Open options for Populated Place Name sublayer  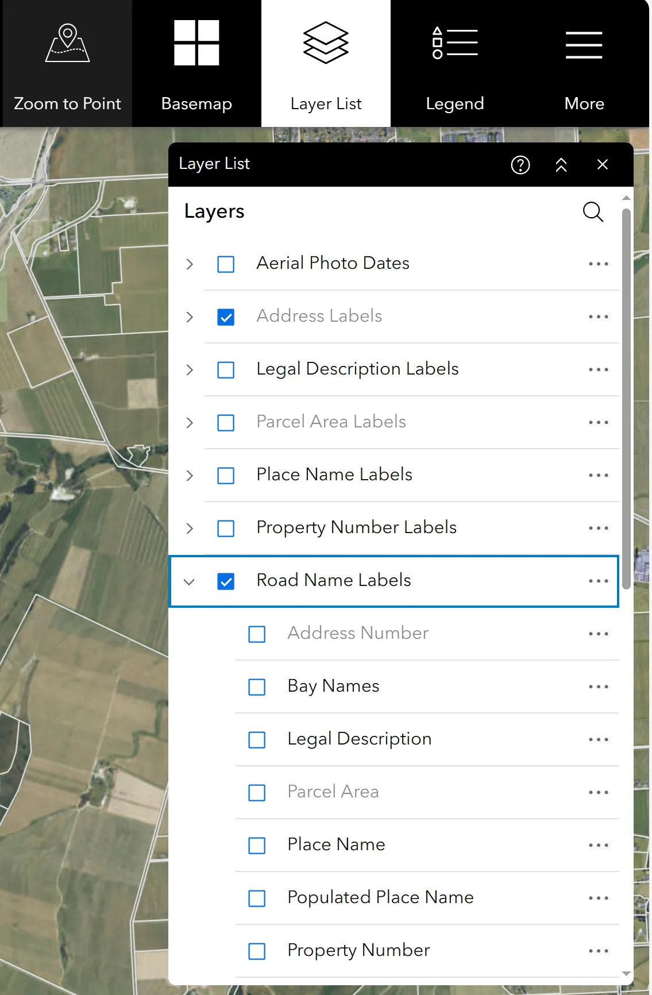tap(599, 898)
